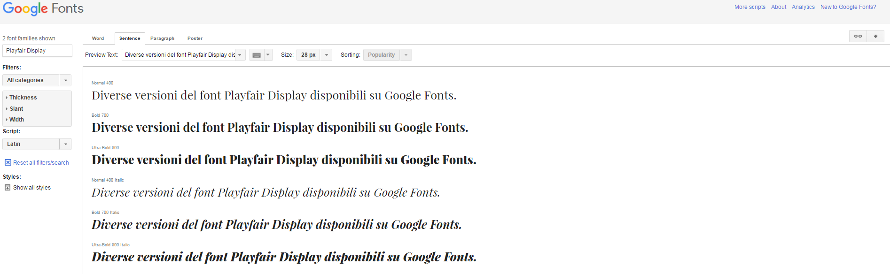Click the download arrow icon button

pos(875,36)
